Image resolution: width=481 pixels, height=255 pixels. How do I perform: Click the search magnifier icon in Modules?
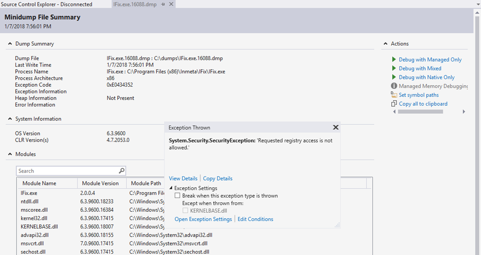122,171
